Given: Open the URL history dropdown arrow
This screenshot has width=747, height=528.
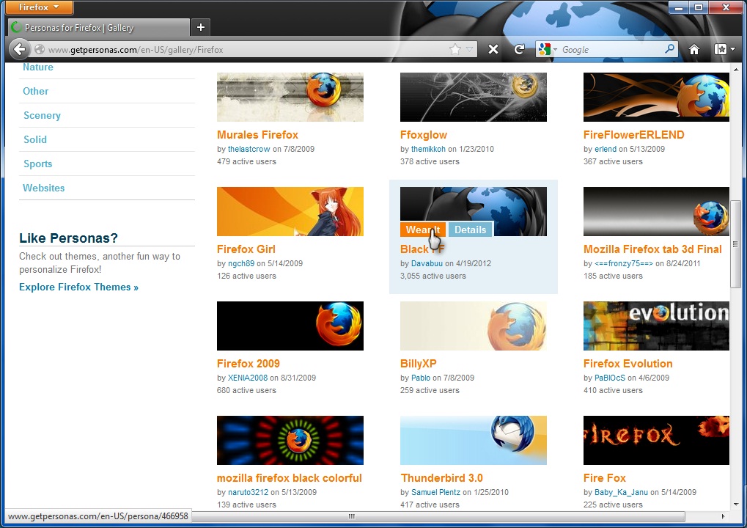Looking at the screenshot, I should click(469, 49).
